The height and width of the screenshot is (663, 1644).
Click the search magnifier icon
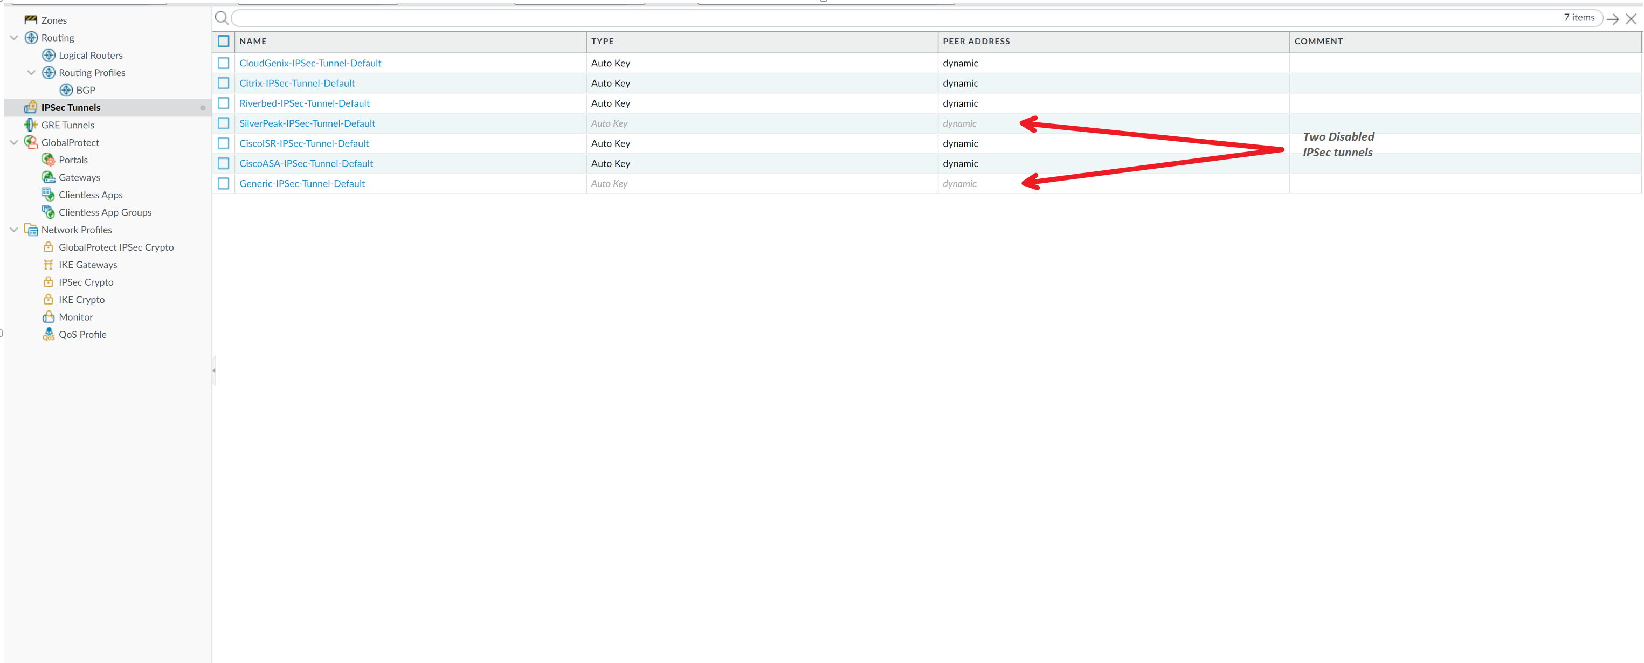pyautogui.click(x=222, y=18)
